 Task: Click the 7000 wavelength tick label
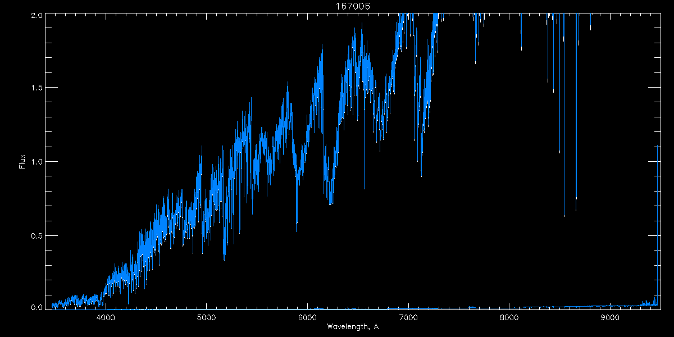(x=408, y=317)
